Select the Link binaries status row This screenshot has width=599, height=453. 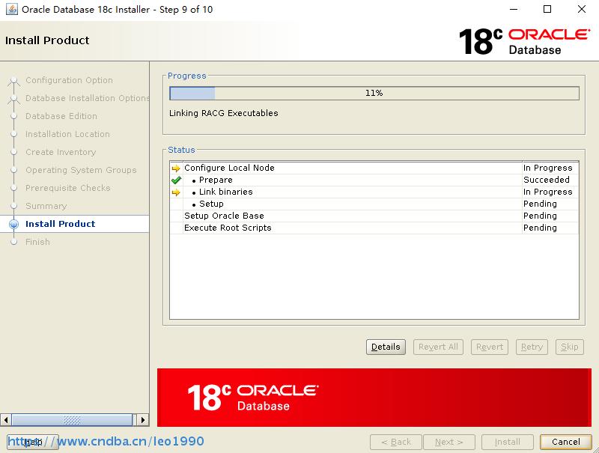(374, 192)
